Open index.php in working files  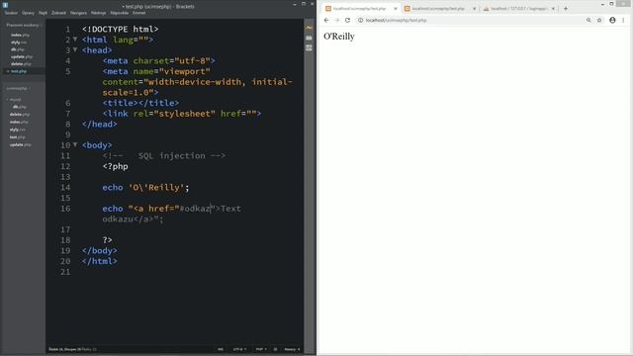click(x=20, y=36)
